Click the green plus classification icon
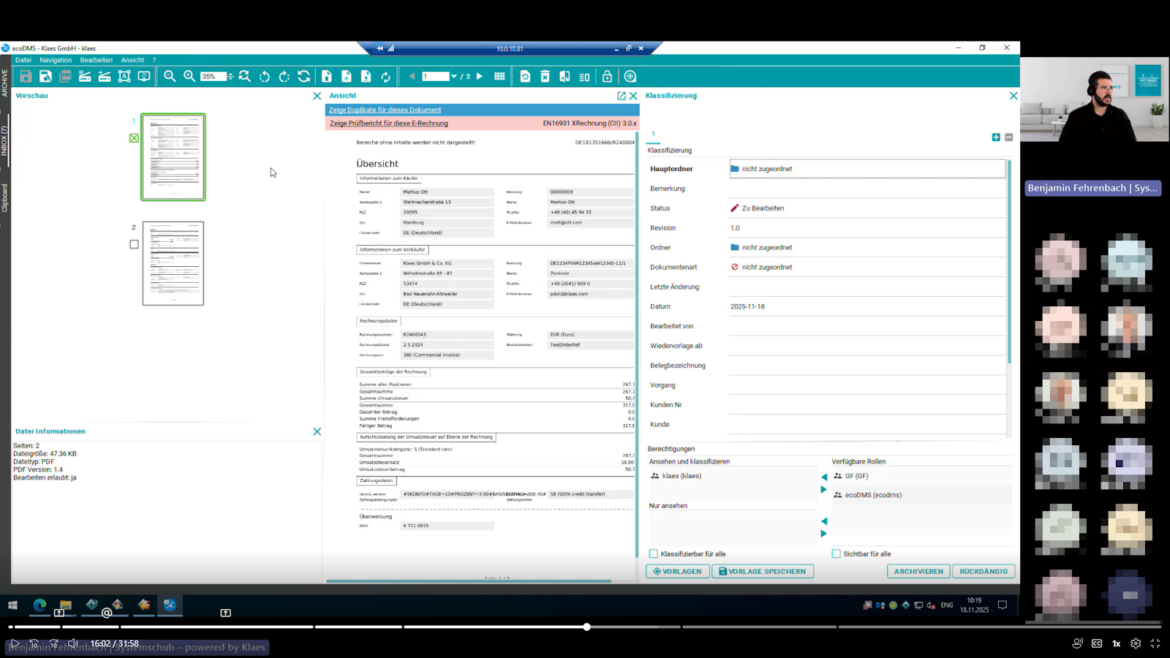 (x=996, y=137)
